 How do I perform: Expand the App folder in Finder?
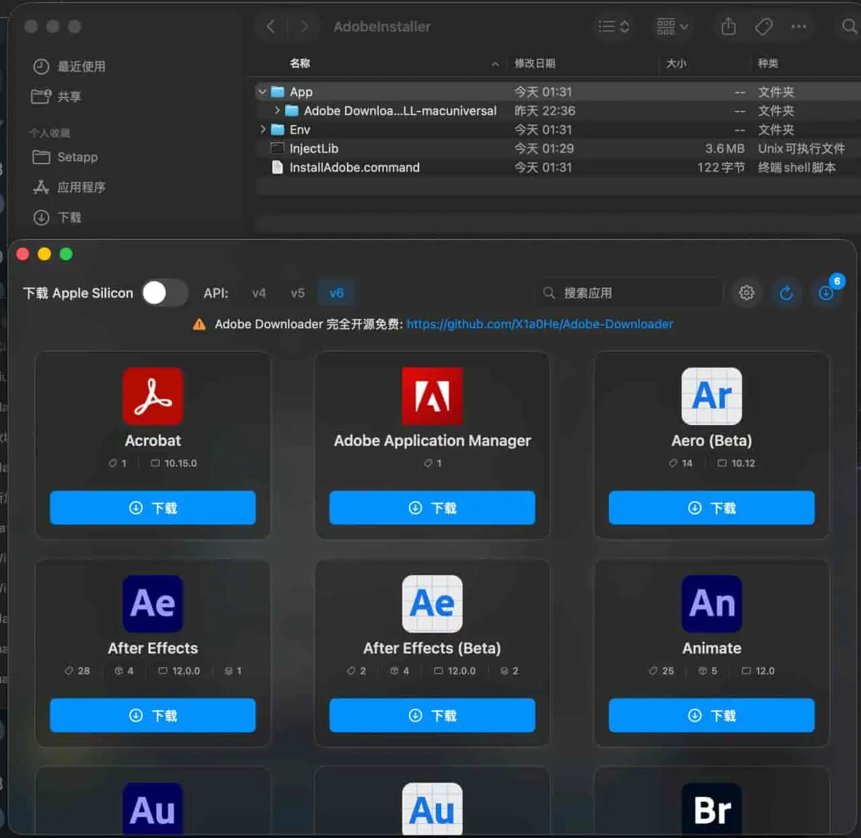click(x=262, y=91)
